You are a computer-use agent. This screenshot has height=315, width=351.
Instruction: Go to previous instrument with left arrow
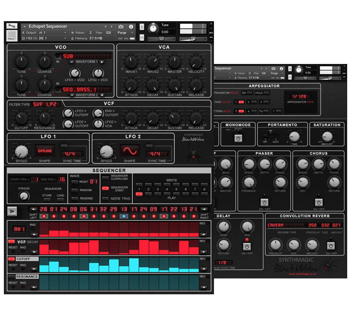point(105,26)
